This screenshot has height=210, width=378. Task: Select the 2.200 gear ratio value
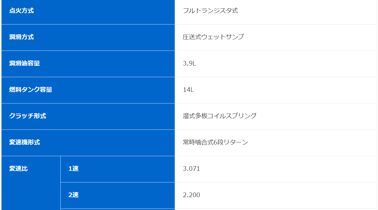click(192, 195)
